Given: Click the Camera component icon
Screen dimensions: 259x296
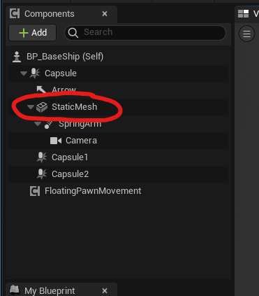Looking at the screenshot, I should (x=56, y=141).
